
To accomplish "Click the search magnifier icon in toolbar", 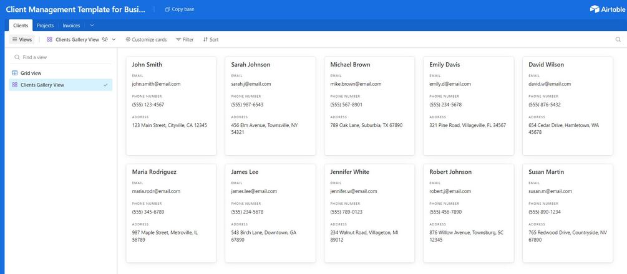I will pyautogui.click(x=618, y=39).
